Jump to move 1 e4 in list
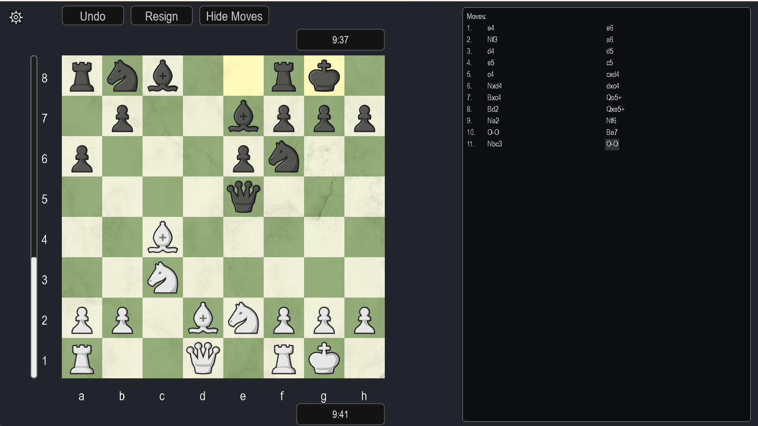 [491, 28]
